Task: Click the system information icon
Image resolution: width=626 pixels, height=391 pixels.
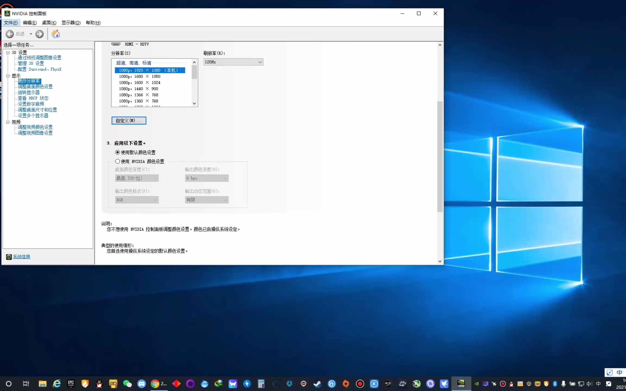Action: click(x=9, y=257)
